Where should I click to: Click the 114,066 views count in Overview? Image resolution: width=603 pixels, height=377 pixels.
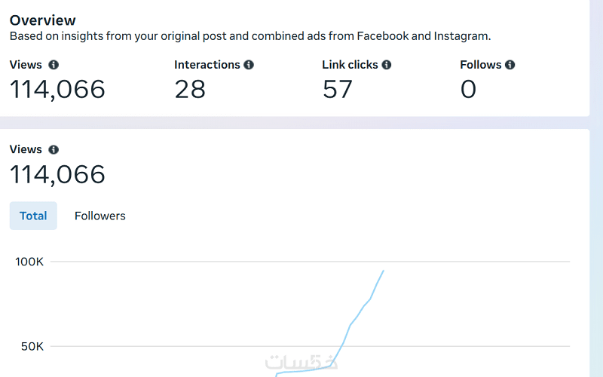coord(57,90)
